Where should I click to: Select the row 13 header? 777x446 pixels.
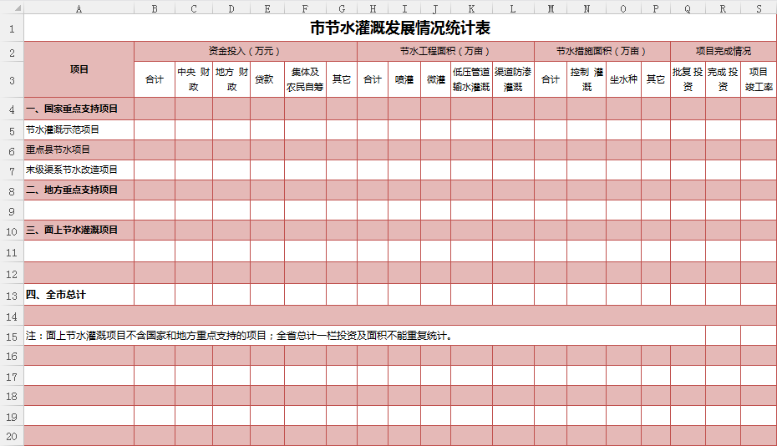tap(12, 295)
